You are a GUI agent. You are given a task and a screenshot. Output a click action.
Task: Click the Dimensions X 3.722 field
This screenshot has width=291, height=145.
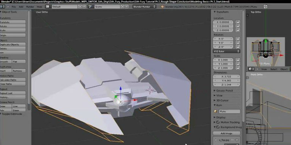click(226, 76)
